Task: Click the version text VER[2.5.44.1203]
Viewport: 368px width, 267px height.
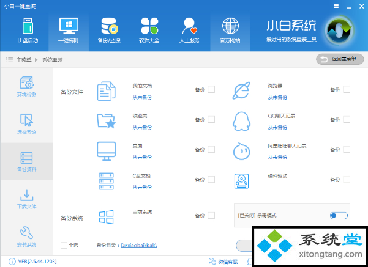Action: pyautogui.click(x=37, y=262)
